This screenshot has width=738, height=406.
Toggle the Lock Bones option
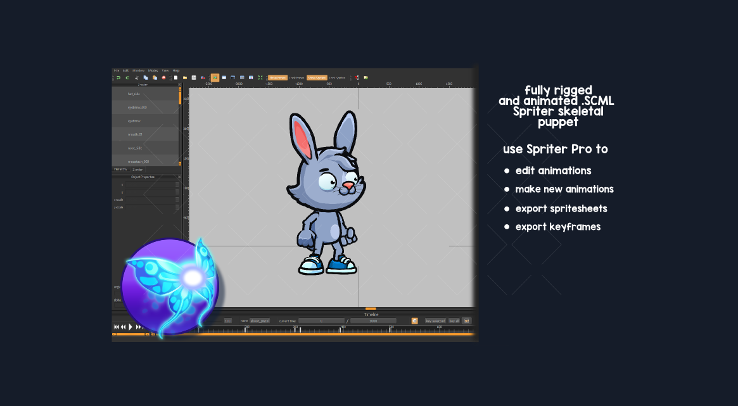tap(296, 78)
